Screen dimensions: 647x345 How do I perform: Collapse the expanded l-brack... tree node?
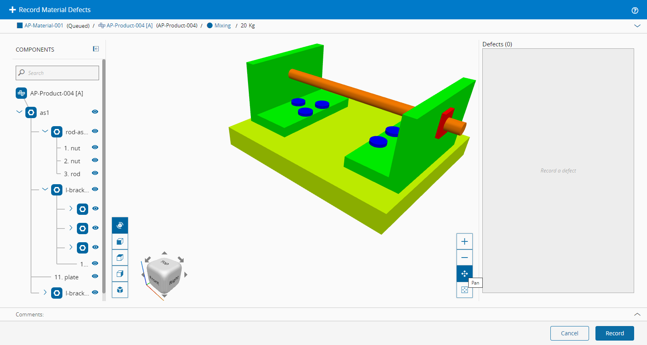[x=45, y=189]
